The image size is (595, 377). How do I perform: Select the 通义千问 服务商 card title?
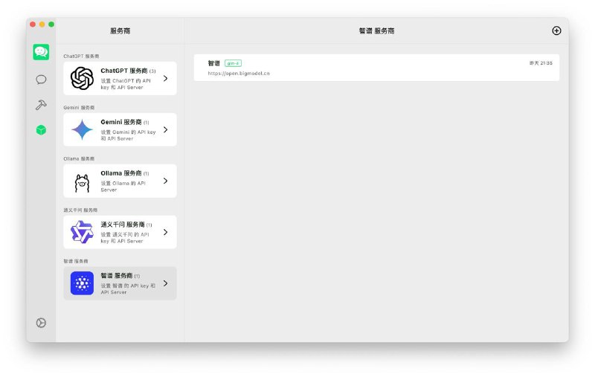coord(123,225)
